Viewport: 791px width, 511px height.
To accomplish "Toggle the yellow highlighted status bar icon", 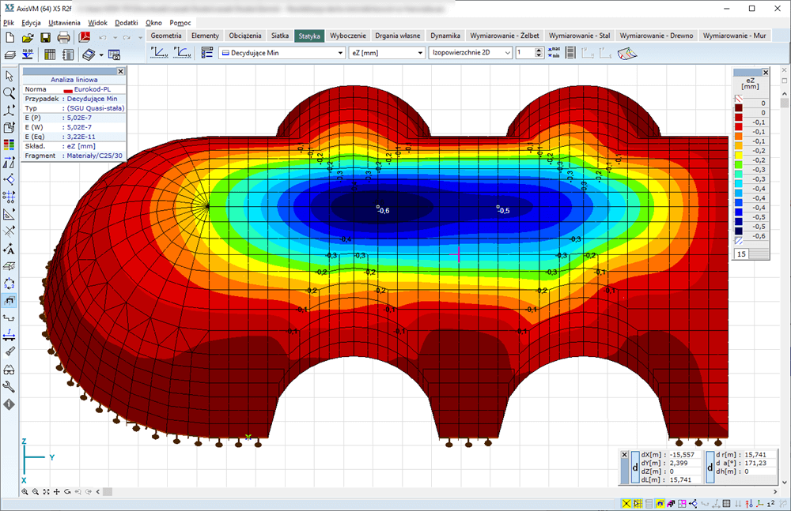I will 627,504.
